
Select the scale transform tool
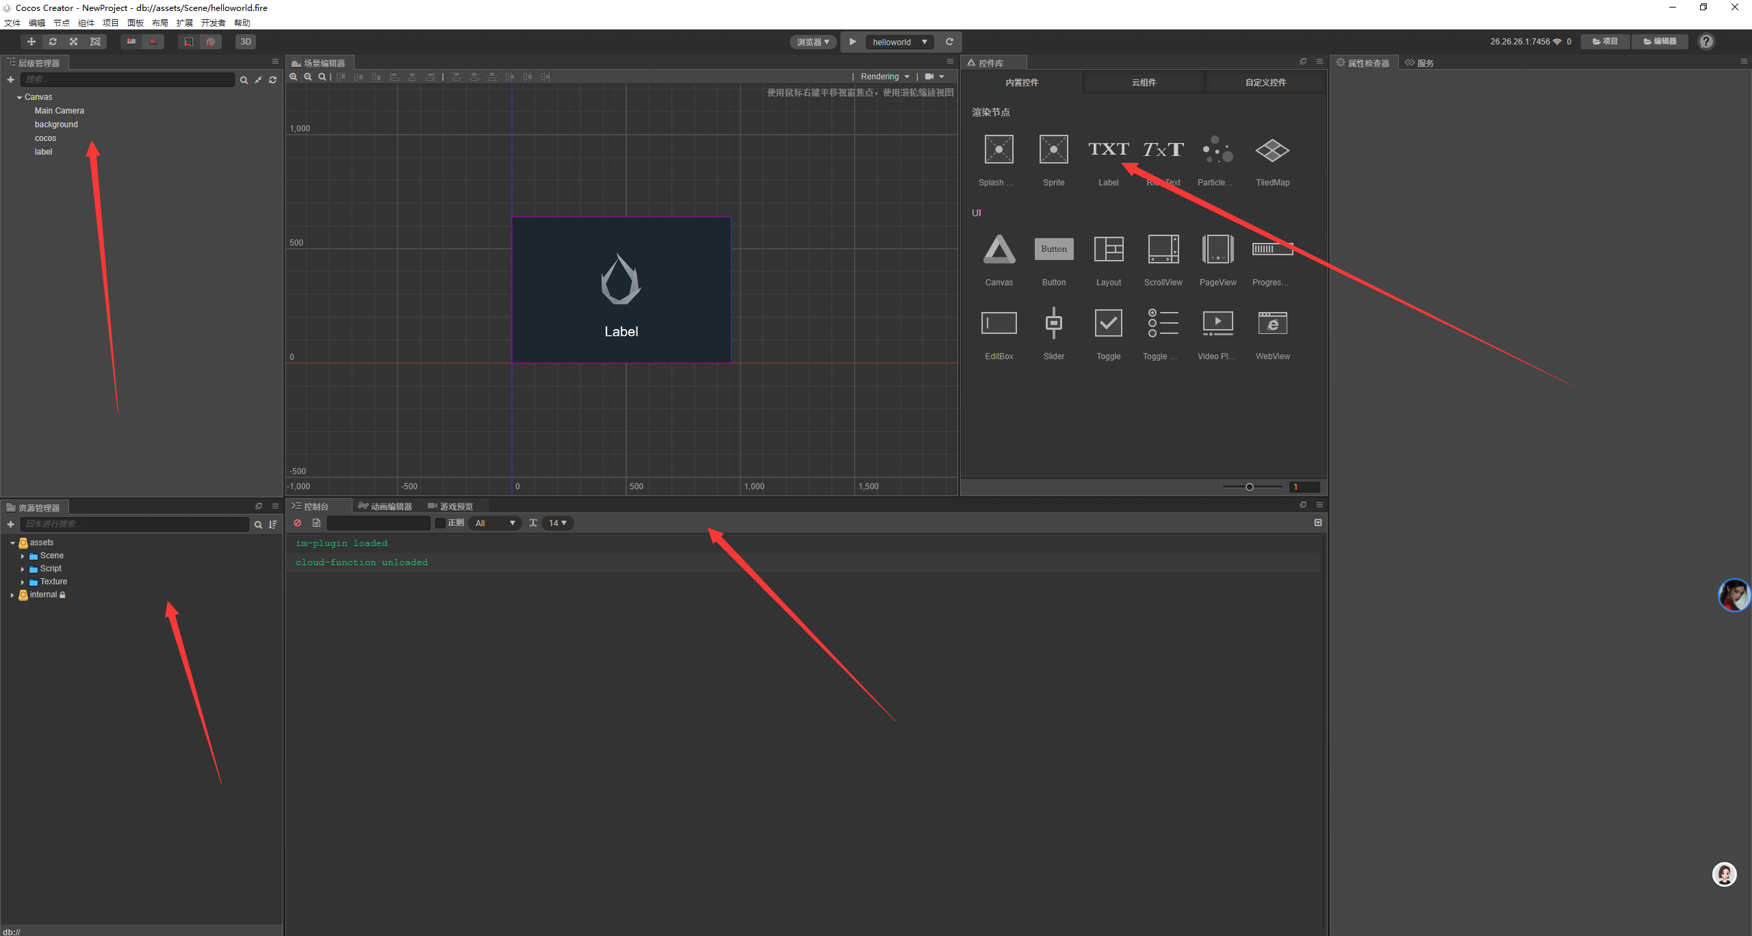pyautogui.click(x=74, y=42)
